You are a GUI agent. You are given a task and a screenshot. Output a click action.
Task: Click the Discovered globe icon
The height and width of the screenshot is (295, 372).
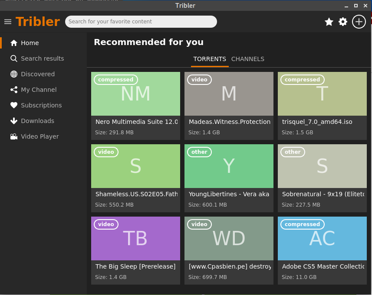point(14,74)
